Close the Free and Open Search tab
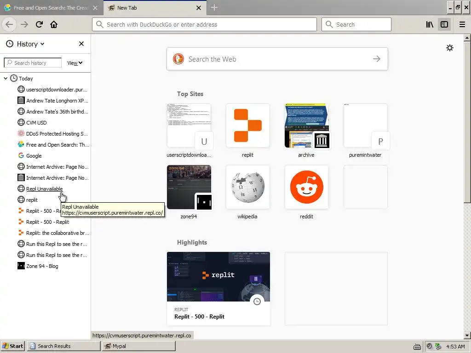Viewport: 471px width, 353px height. [95, 8]
